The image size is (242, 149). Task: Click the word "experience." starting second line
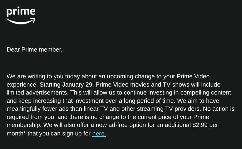click(22, 85)
